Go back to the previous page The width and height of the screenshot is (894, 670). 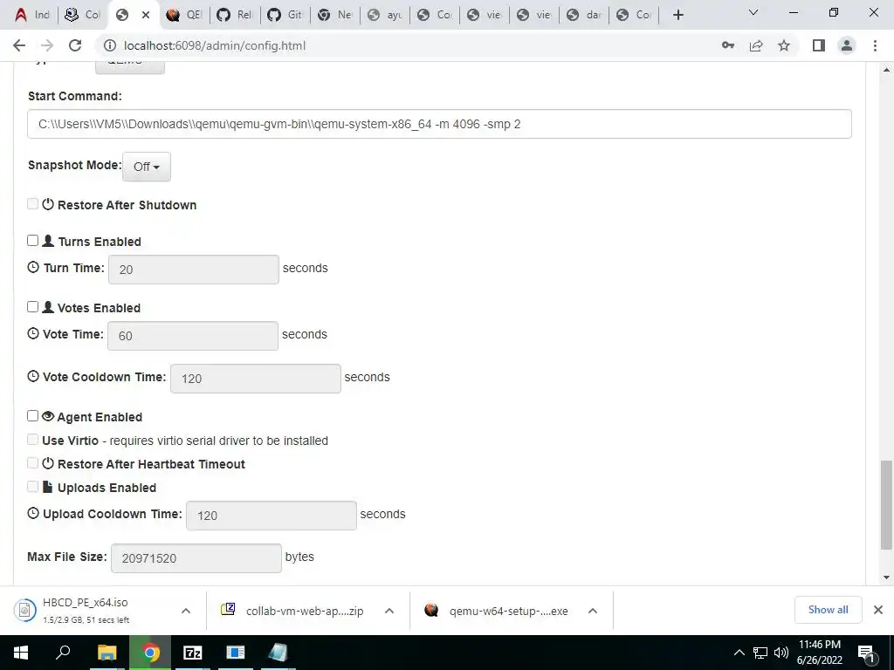click(19, 45)
